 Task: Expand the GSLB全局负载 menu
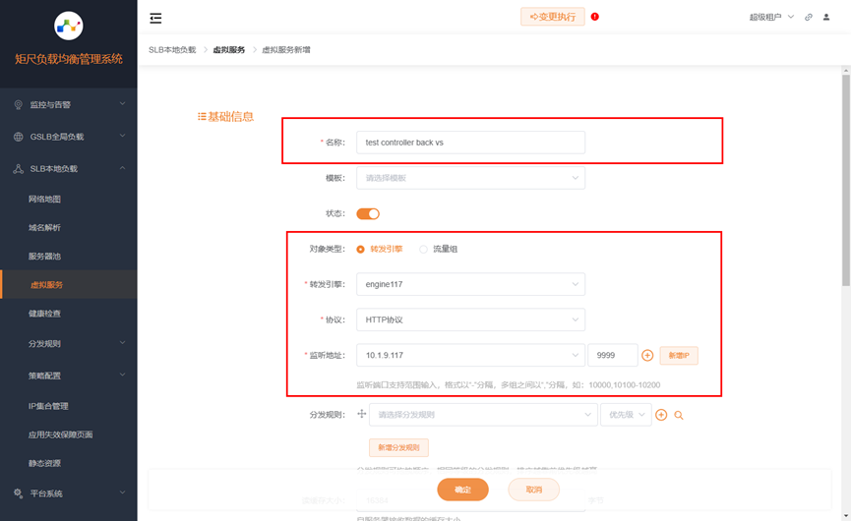coord(69,137)
